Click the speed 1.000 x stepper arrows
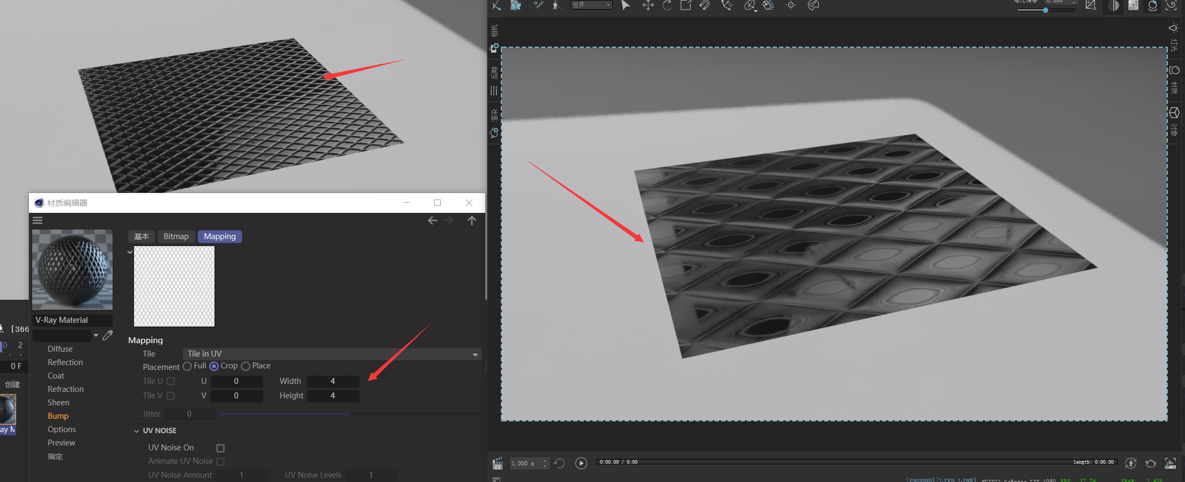Viewport: 1185px width, 482px height. (x=545, y=463)
